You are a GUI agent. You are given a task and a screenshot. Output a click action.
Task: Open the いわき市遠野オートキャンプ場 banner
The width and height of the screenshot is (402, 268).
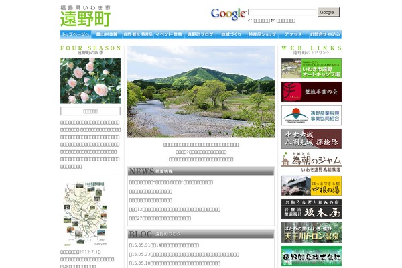point(312,68)
